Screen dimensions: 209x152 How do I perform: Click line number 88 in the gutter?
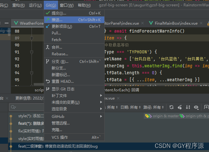click(x=17, y=31)
